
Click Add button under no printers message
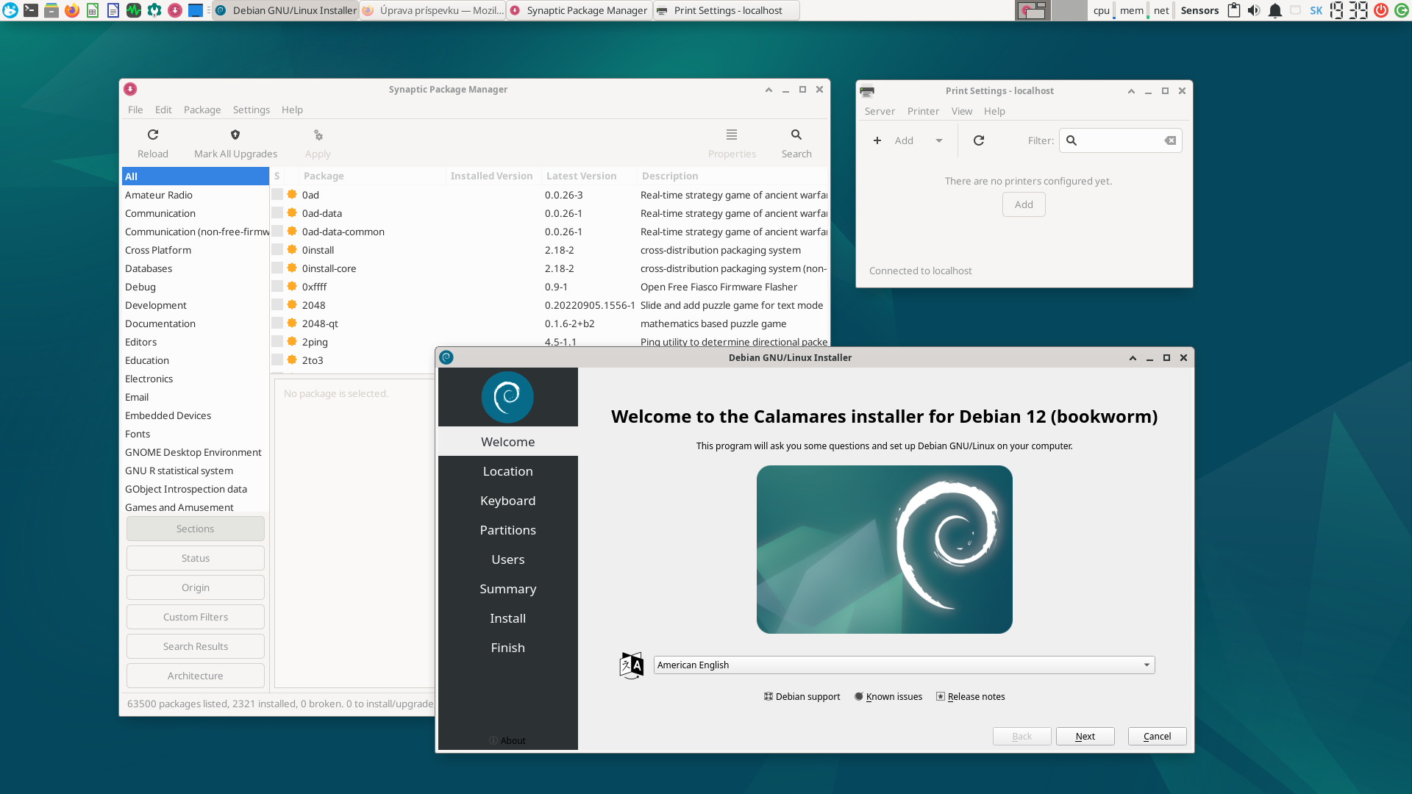(1024, 204)
